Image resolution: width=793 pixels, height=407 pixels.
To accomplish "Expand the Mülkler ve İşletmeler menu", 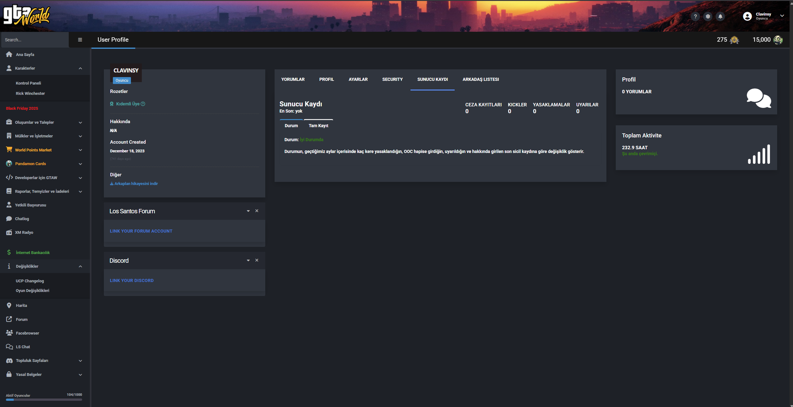I will click(81, 136).
